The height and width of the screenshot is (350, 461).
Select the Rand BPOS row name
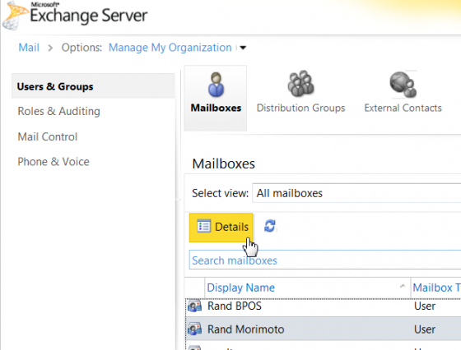[235, 306]
